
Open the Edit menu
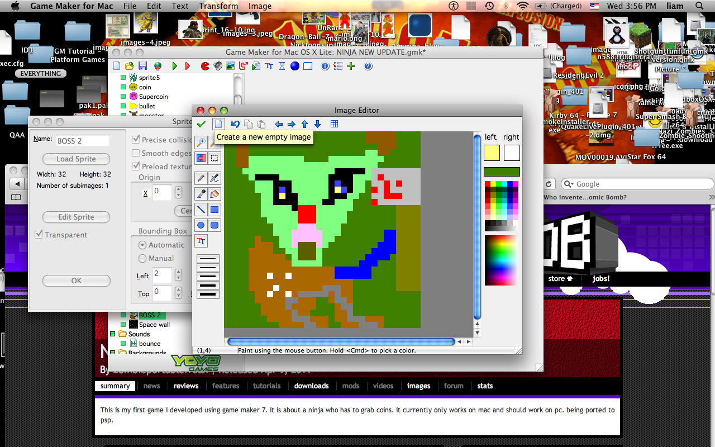[x=154, y=6]
